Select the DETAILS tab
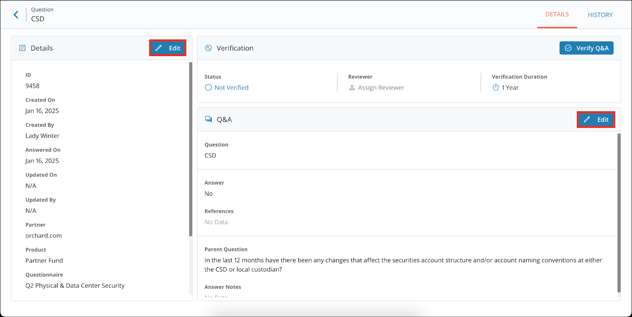The image size is (632, 317). pos(557,14)
